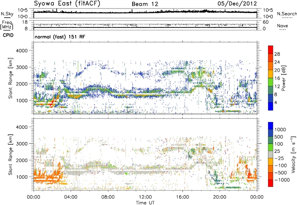
Task: Pick the gray segment of the velocity colorbar
Action: click(271, 154)
